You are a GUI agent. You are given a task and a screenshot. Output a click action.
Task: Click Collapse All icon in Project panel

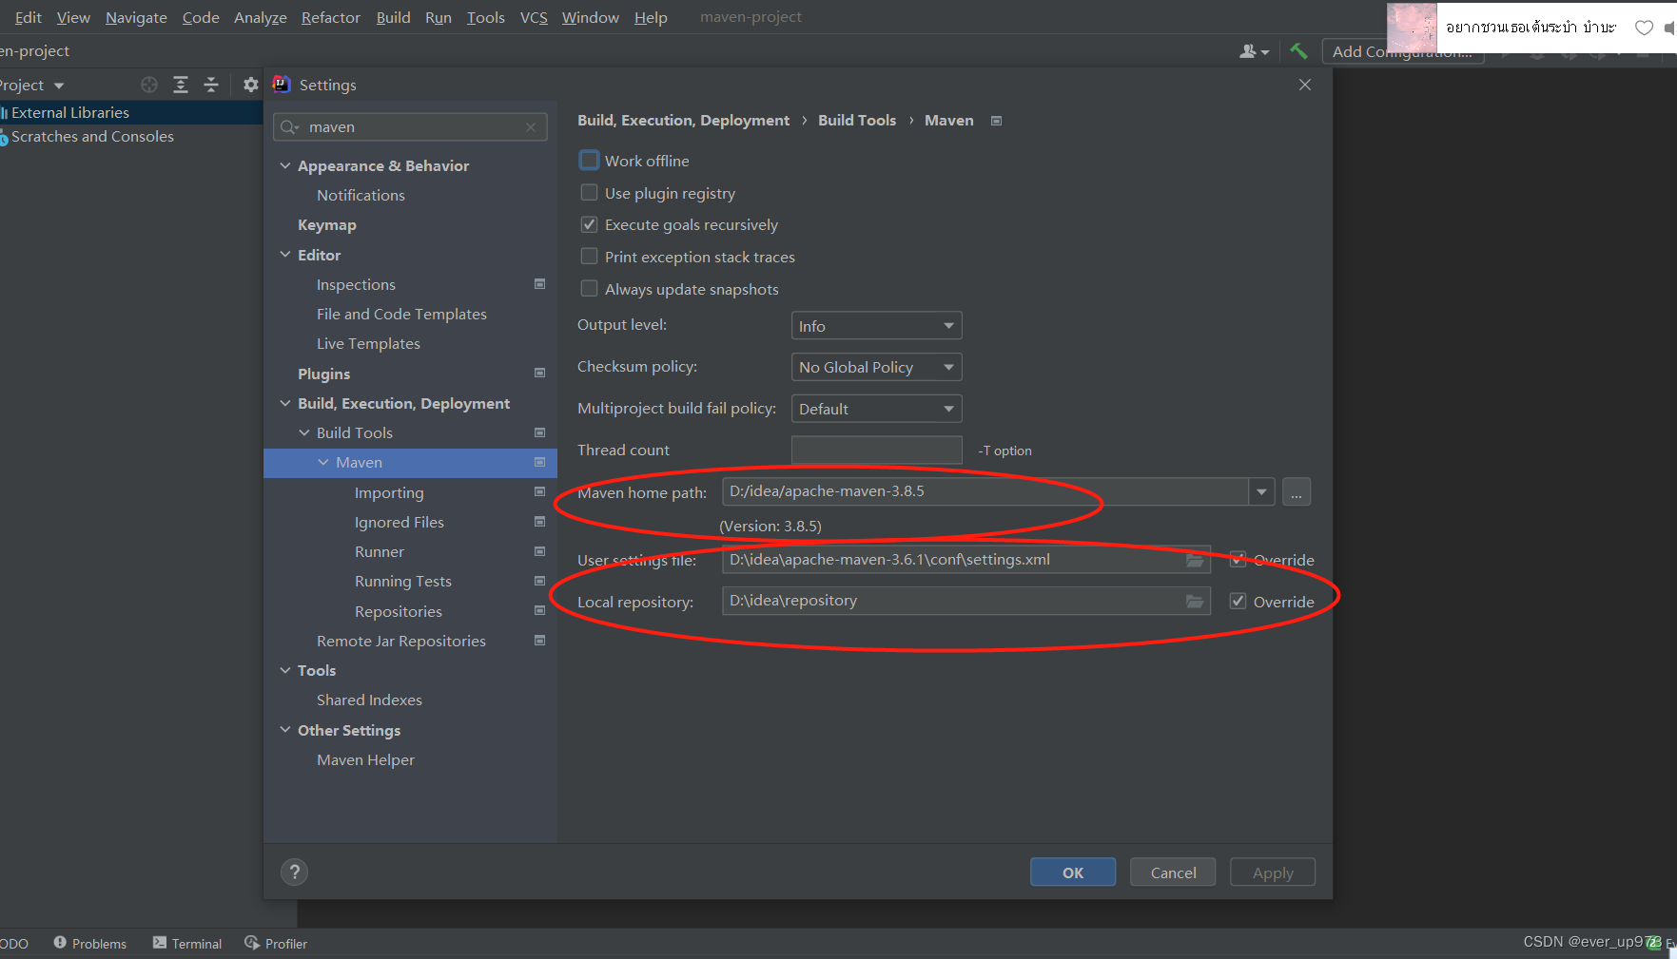click(x=211, y=85)
